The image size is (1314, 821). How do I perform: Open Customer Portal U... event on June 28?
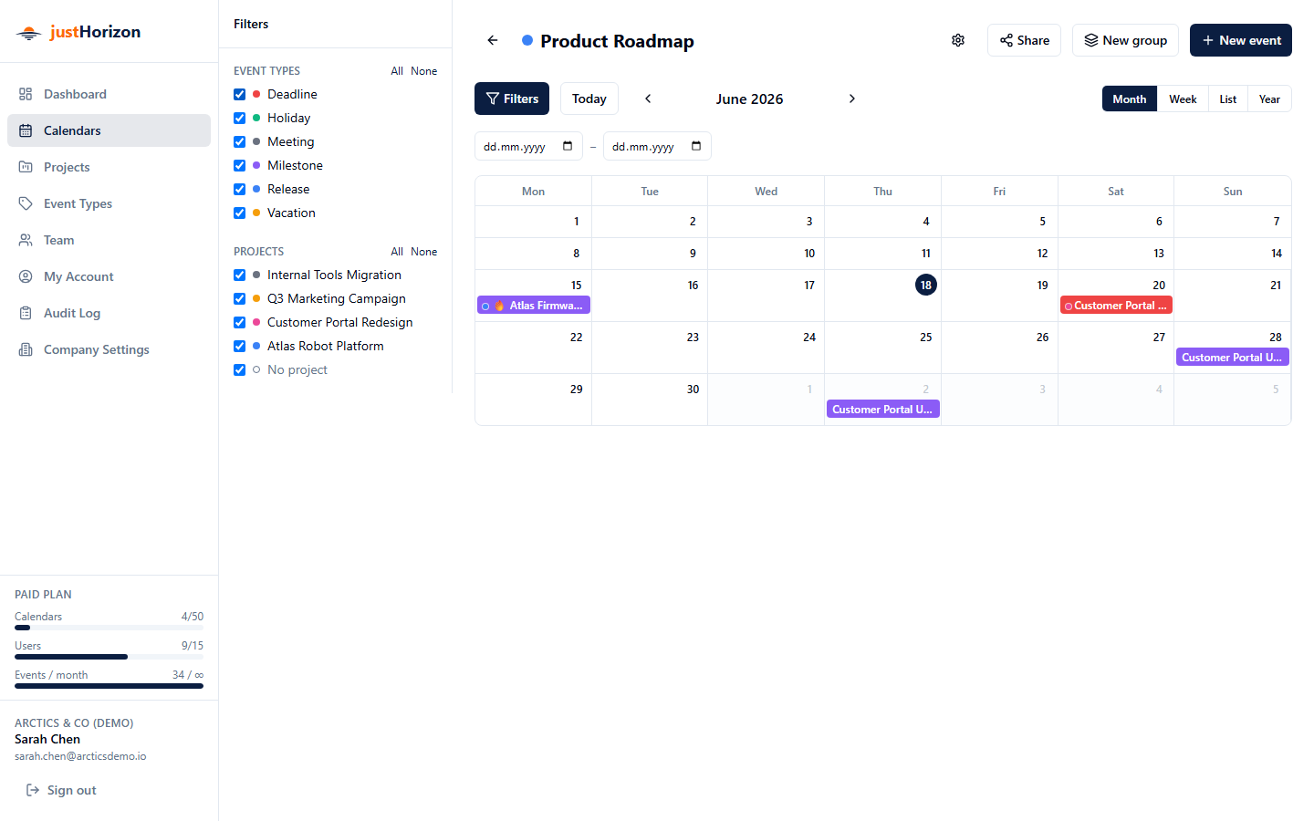(x=1233, y=358)
